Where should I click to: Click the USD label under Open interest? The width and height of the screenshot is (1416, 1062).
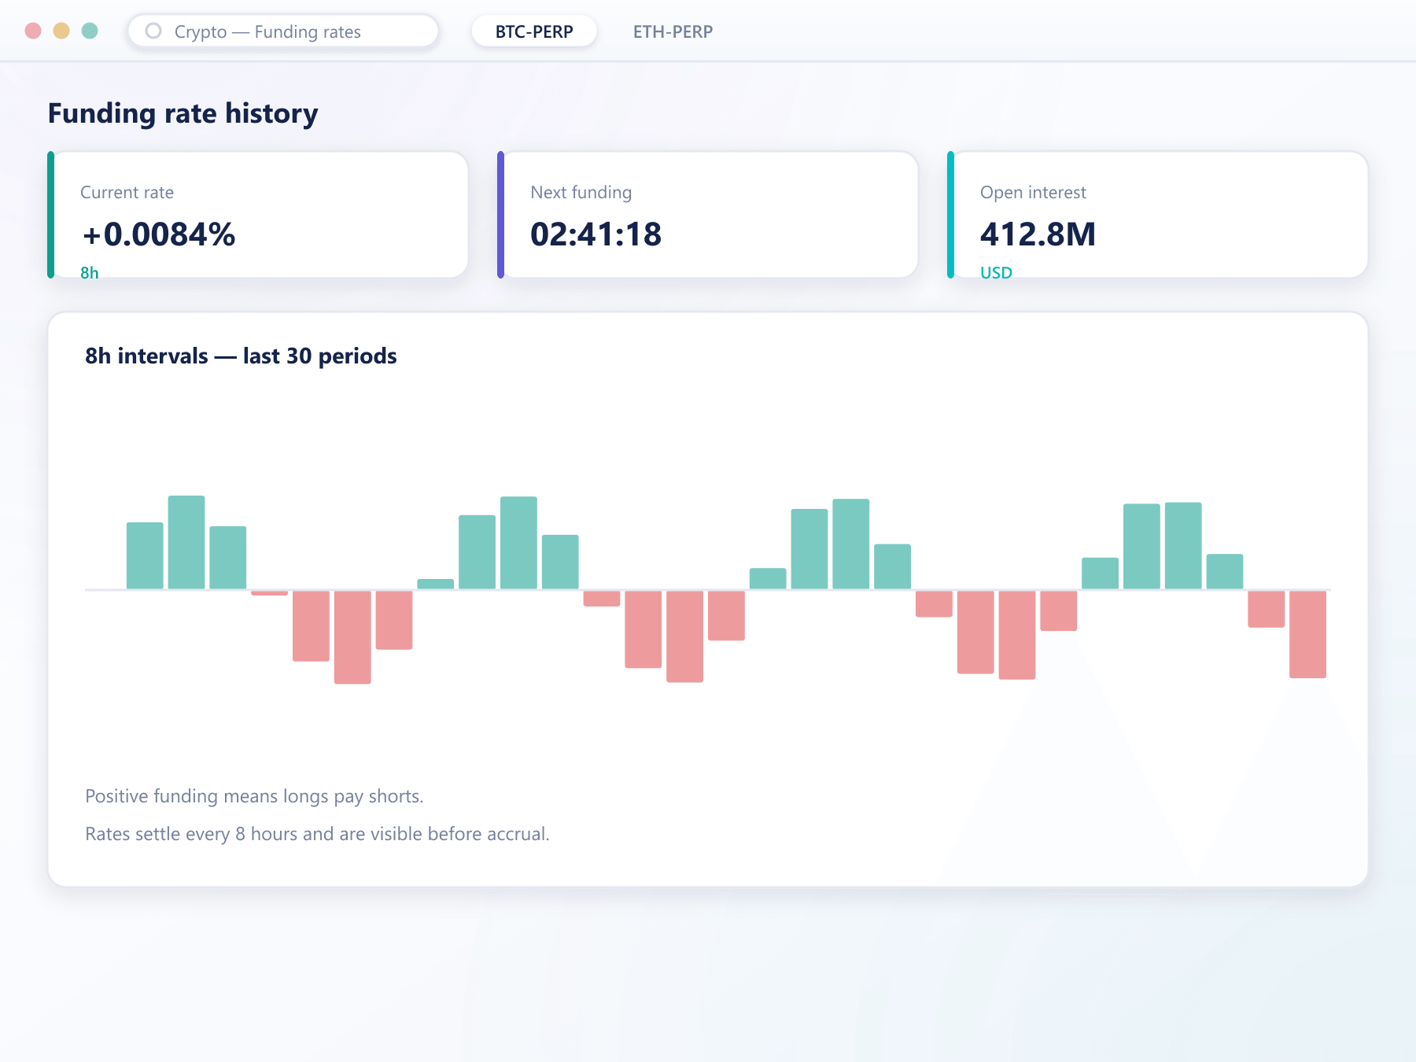[x=996, y=273]
